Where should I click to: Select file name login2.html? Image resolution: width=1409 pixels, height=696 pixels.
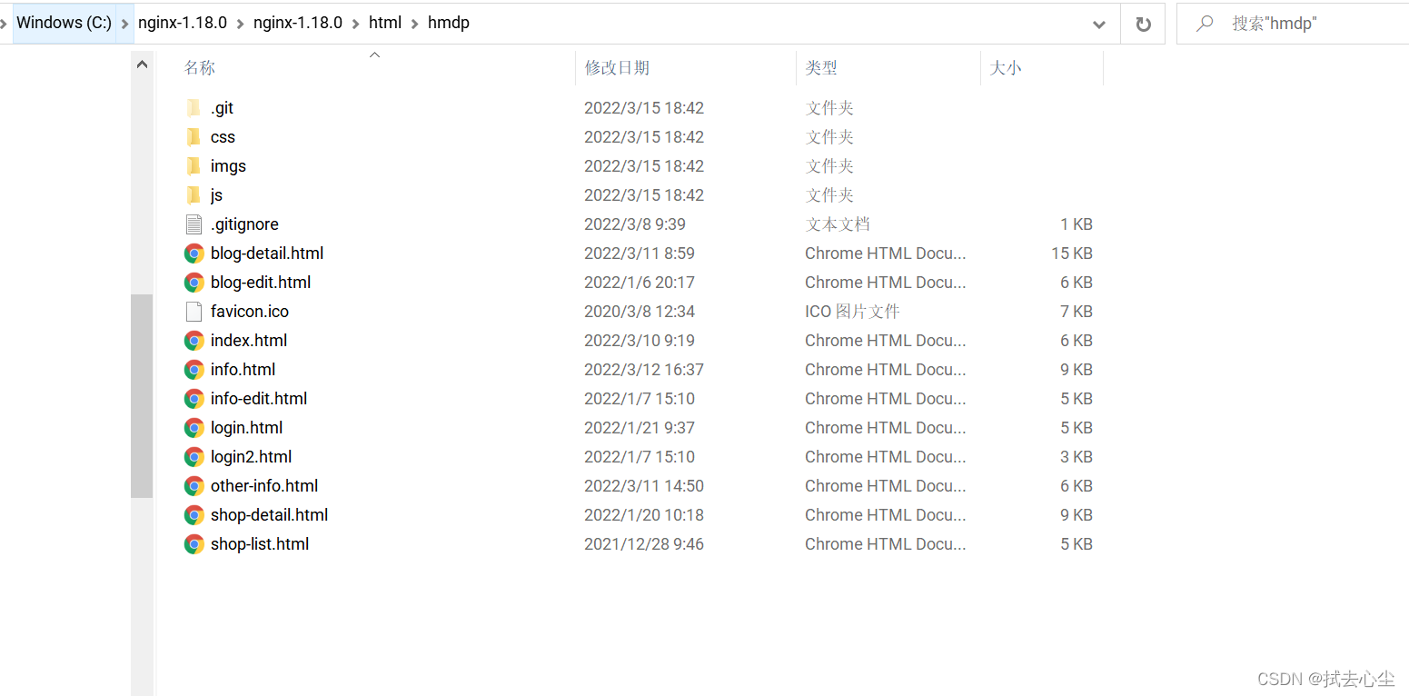252,457
